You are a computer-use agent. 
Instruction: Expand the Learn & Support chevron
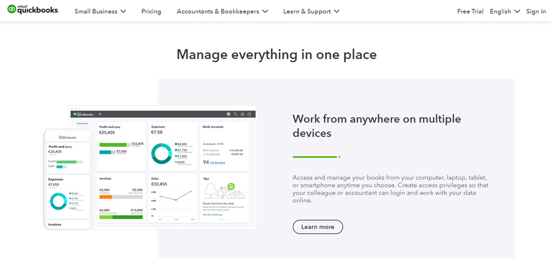click(x=337, y=11)
